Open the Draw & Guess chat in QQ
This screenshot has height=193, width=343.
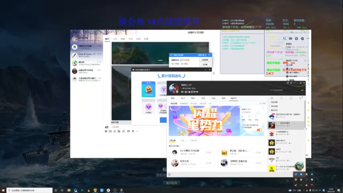[x=87, y=55]
